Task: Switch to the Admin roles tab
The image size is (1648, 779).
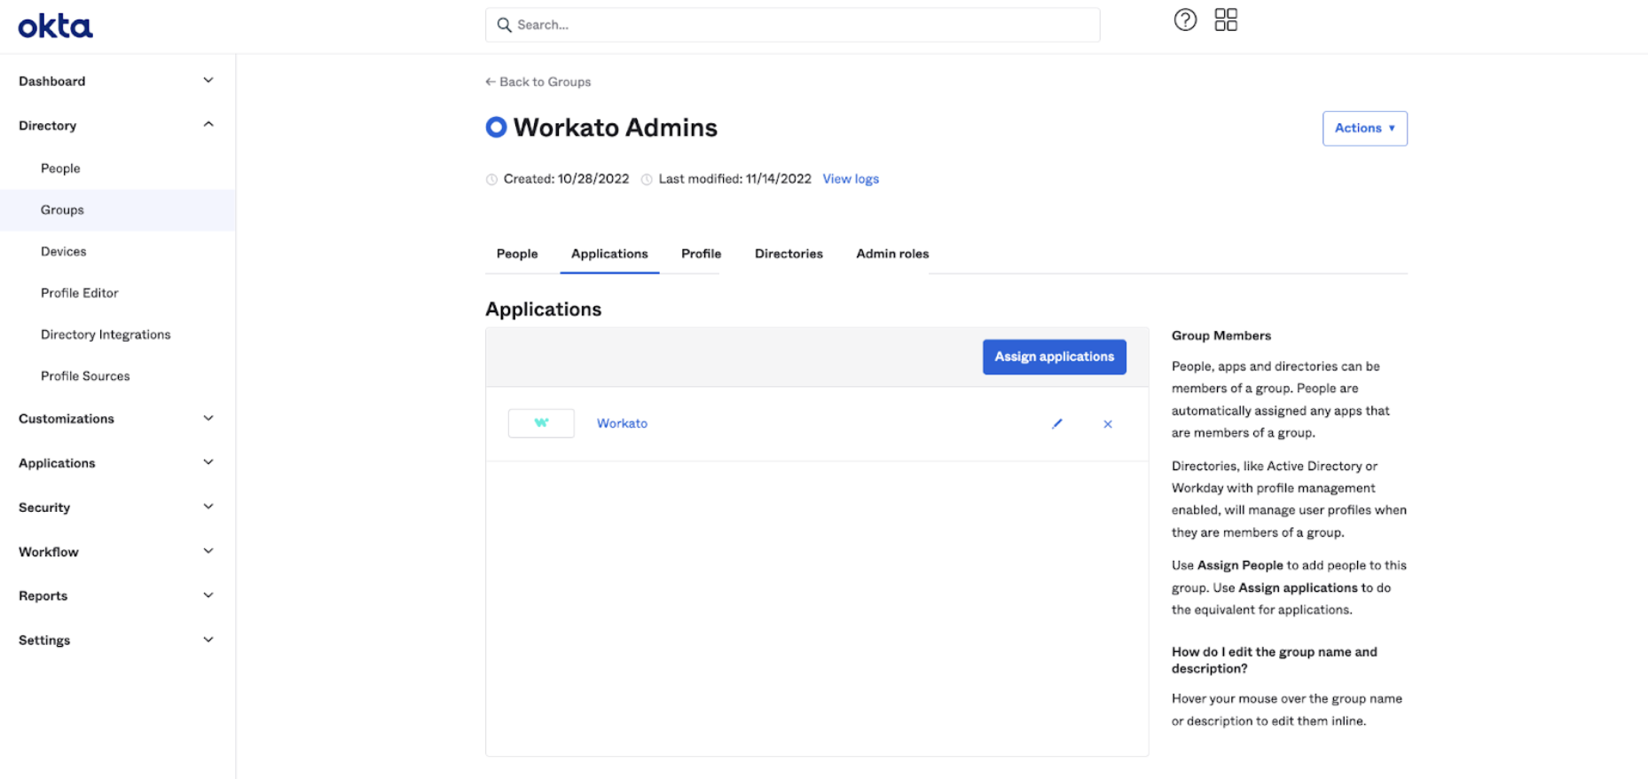Action: click(x=892, y=254)
